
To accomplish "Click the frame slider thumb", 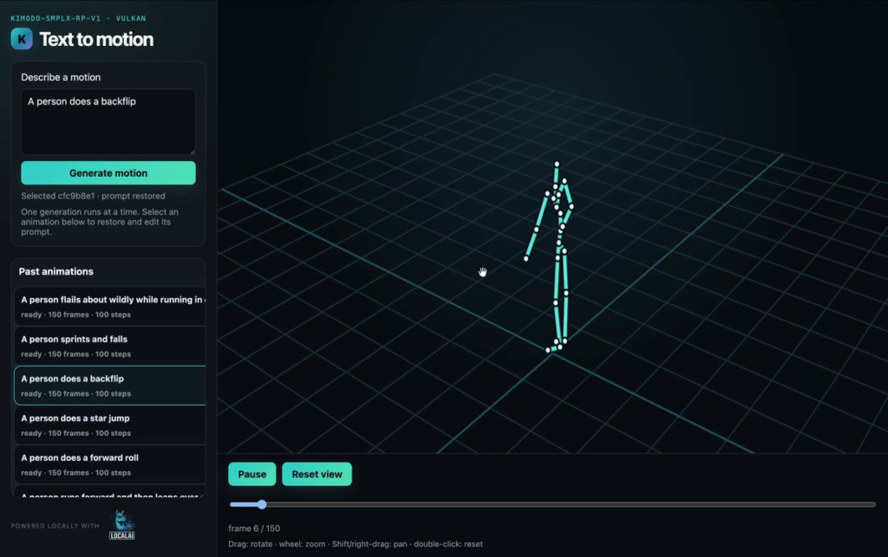I will tap(262, 504).
